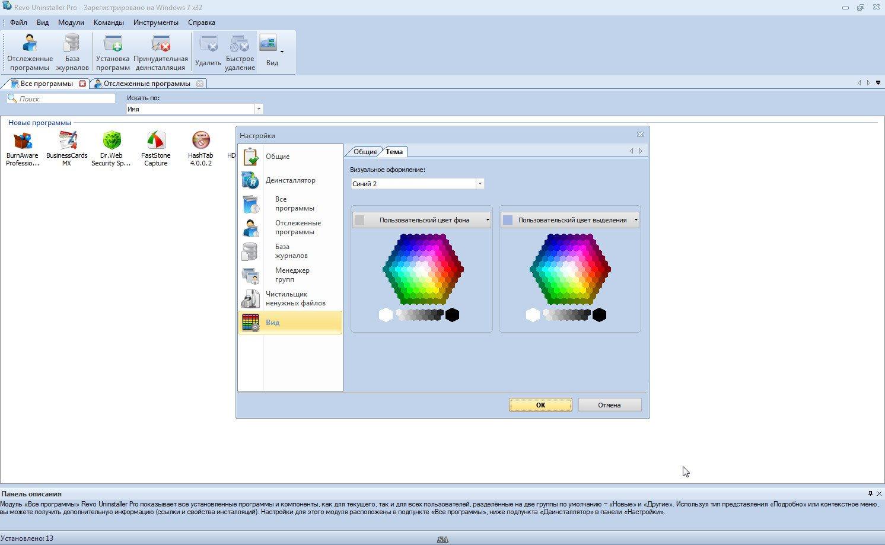Close the Панель описания panel

pos(879,493)
